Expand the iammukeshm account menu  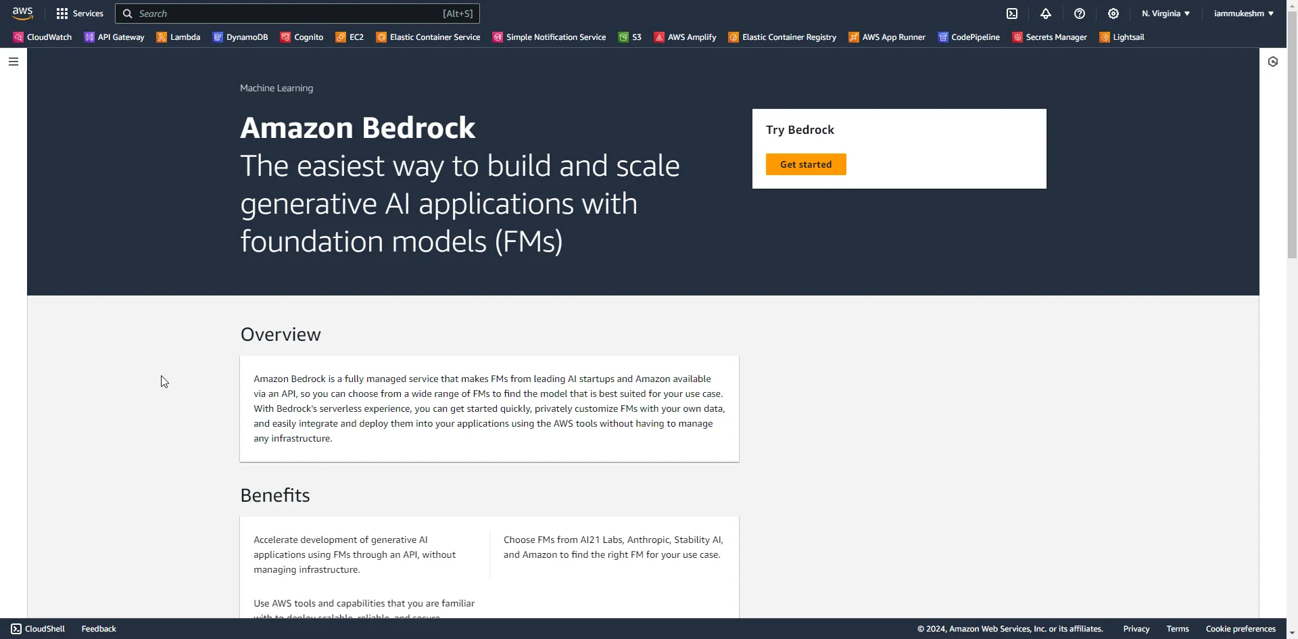[1243, 14]
